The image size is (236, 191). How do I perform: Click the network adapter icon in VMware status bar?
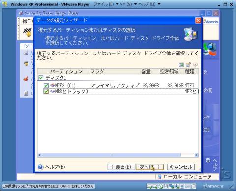(x=172, y=186)
